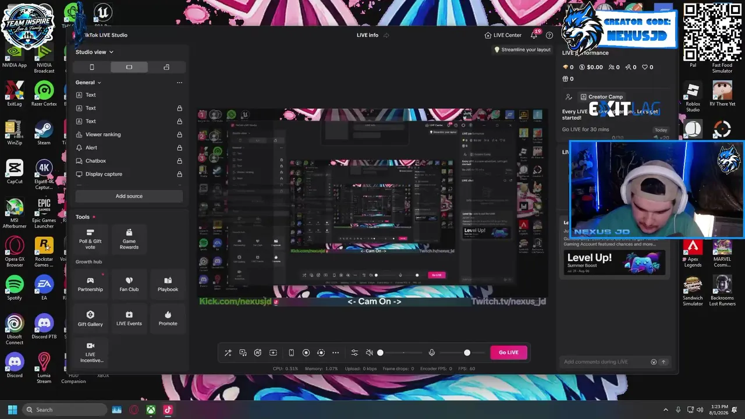Viewport: 745px width, 419px height.
Task: Toggle lock on Display capture source
Action: [x=180, y=174]
